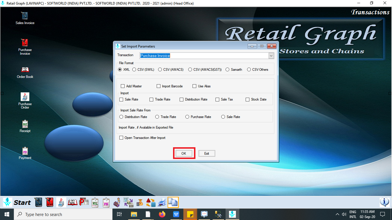Open the Payment desktop shortcut
This screenshot has height=220, width=392.
point(25,153)
